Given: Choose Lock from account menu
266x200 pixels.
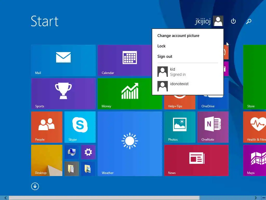Looking at the screenshot, I should click(161, 46).
